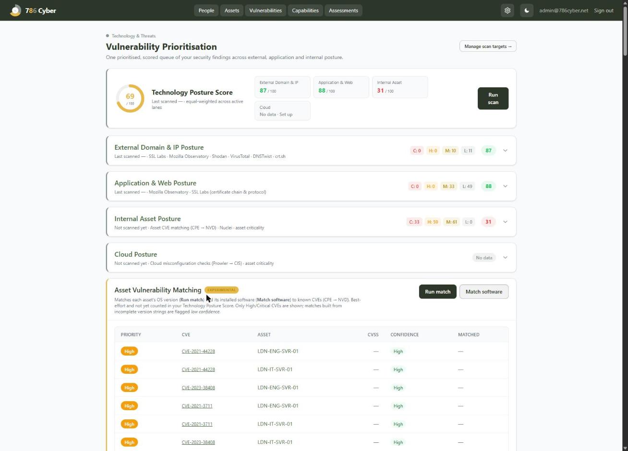Open the Vulnerabilities menu
628x451 pixels.
click(266, 10)
